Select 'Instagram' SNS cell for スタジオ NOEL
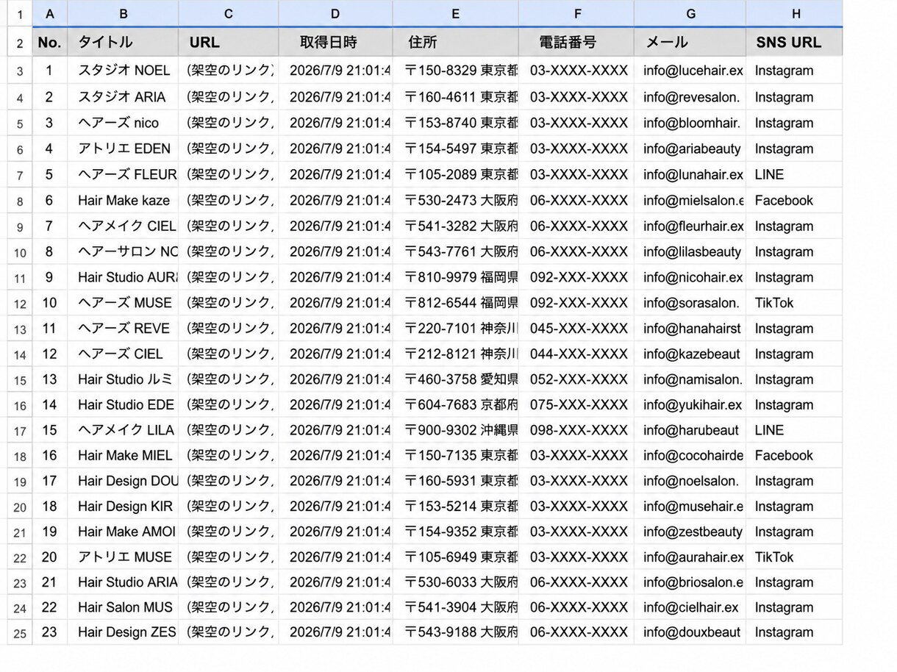The height and width of the screenshot is (672, 897). coord(795,71)
